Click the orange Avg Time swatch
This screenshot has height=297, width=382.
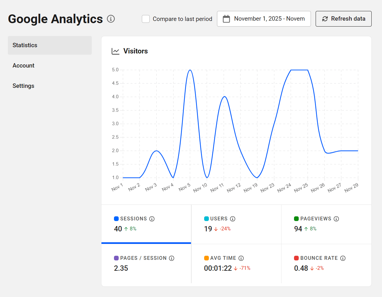pyautogui.click(x=207, y=258)
